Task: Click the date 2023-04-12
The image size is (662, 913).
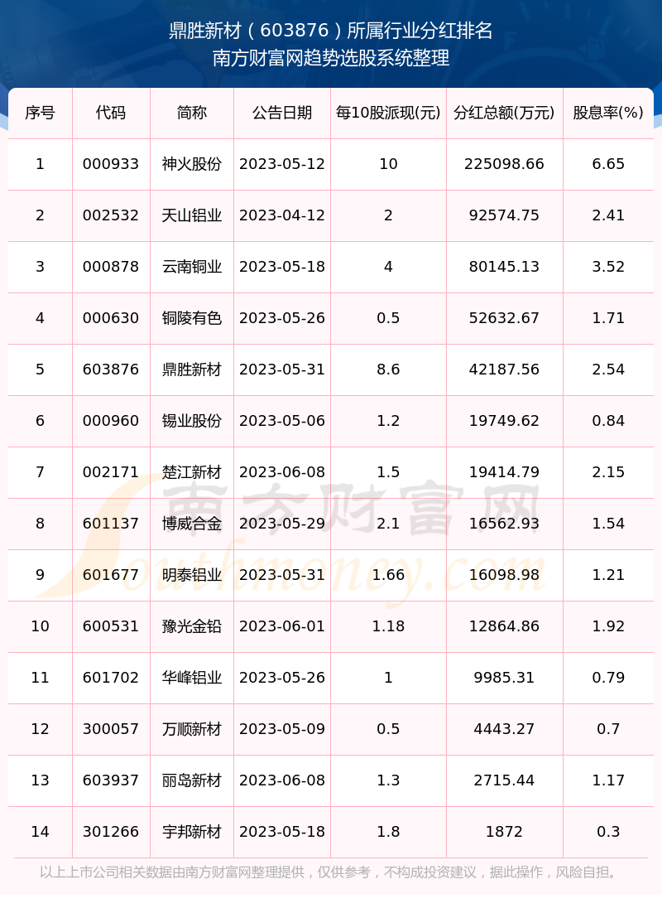Action: pyautogui.click(x=282, y=215)
